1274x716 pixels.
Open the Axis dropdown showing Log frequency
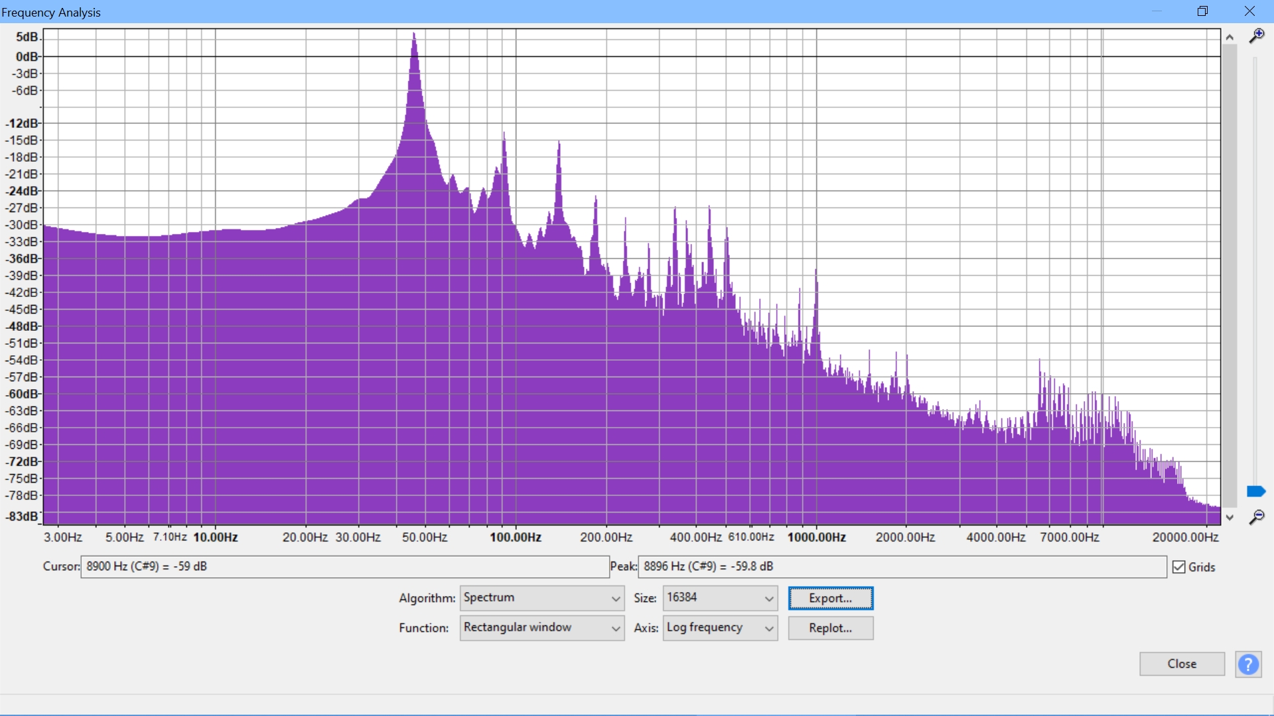pos(720,628)
